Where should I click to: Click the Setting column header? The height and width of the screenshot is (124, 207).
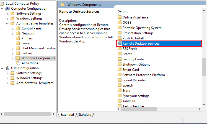pyautogui.click(x=123, y=11)
